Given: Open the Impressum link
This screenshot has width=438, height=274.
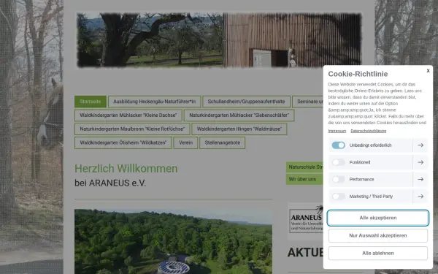Looking at the screenshot, I should (x=337, y=131).
